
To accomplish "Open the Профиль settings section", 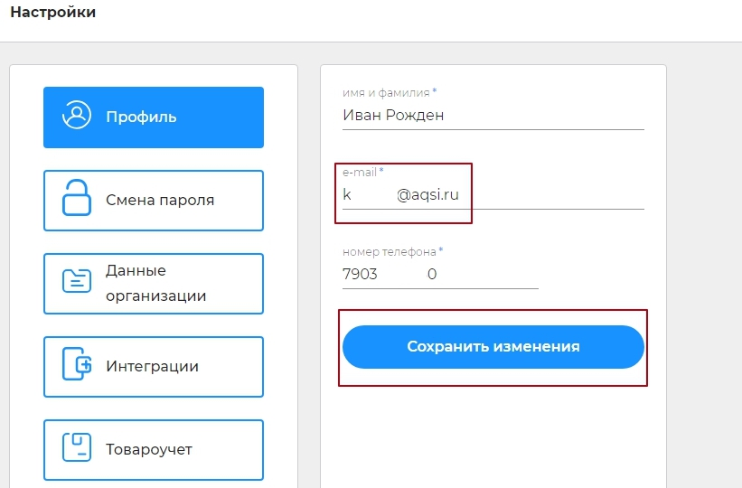I will click(154, 117).
